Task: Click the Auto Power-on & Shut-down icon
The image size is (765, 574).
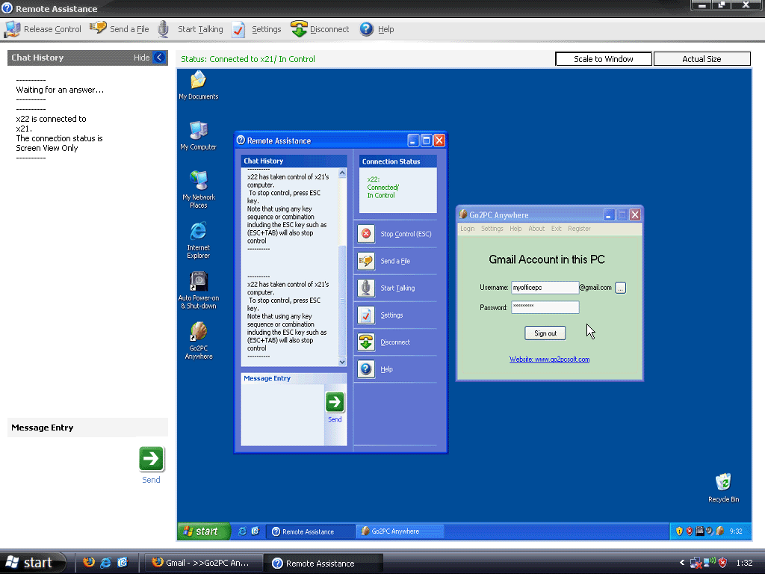Action: tap(198, 291)
